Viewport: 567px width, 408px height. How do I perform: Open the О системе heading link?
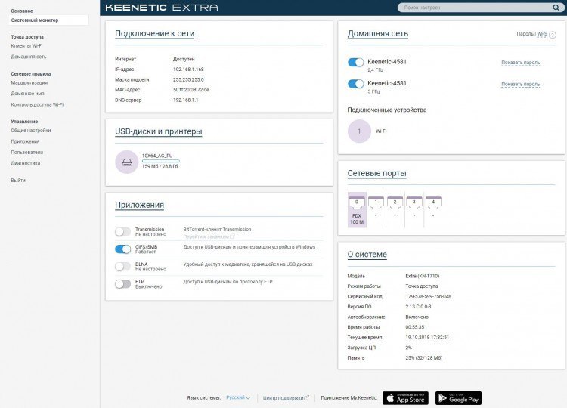[367, 255]
